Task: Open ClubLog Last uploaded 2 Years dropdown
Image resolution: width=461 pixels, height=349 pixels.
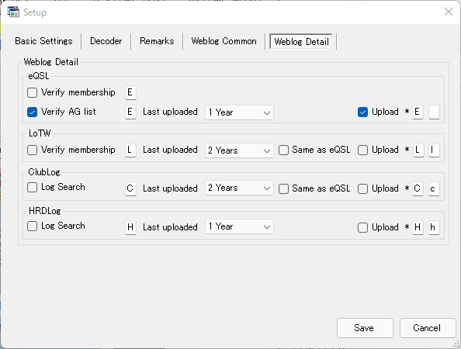Action: point(239,188)
